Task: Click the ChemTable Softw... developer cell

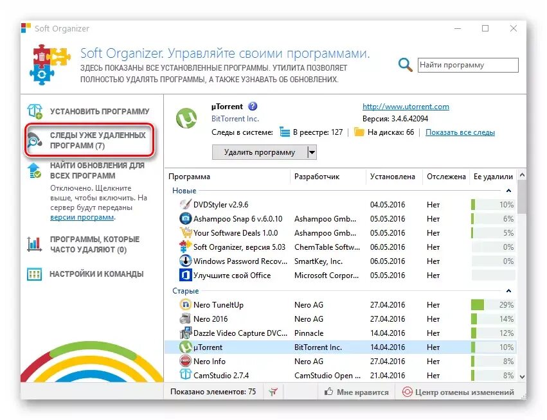Action: (327, 247)
